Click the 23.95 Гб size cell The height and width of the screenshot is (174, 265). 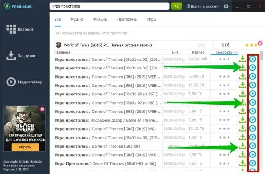tap(196, 77)
